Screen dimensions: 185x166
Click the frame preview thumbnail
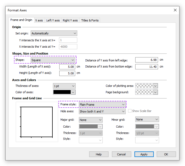point(37,122)
